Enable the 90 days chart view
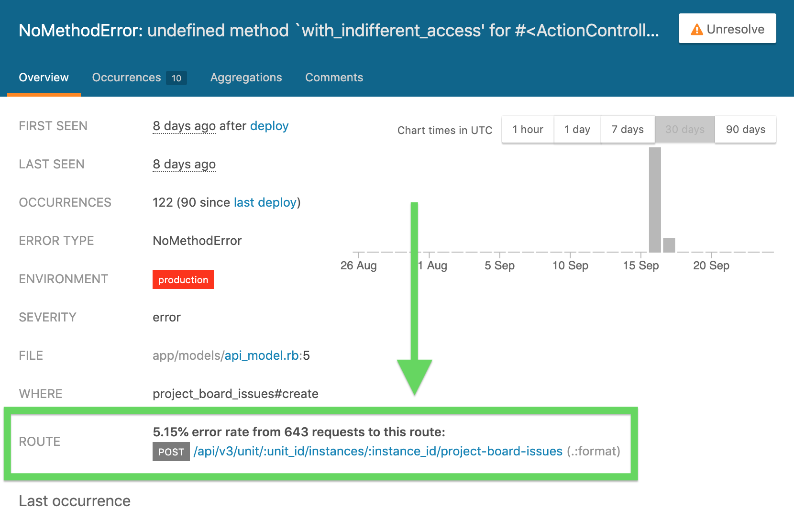794x531 pixels. pyautogui.click(x=745, y=129)
